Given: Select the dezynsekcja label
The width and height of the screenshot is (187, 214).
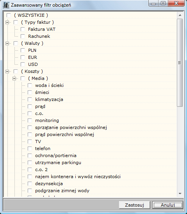Looking at the screenshot, I should pos(49,184).
